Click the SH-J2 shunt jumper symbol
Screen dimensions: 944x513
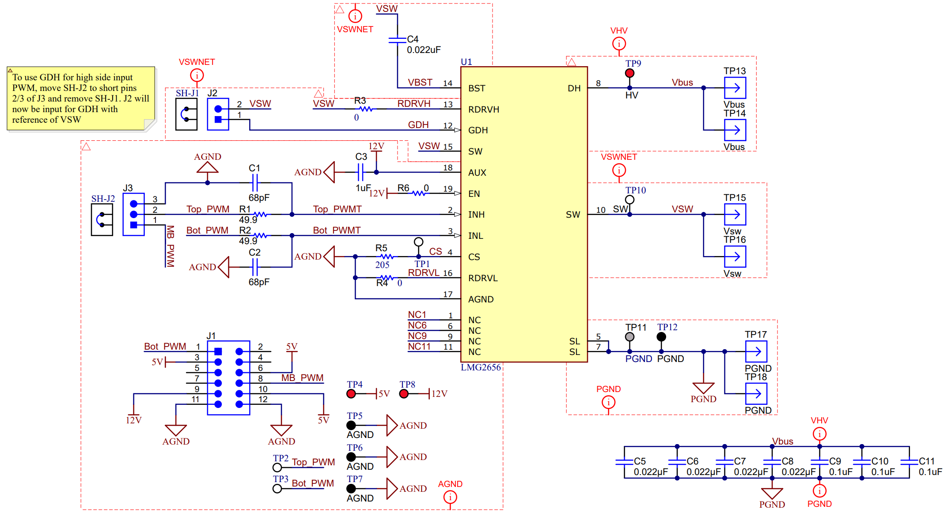tap(102, 219)
